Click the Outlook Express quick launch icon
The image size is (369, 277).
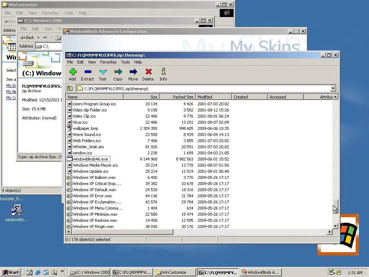(x=46, y=272)
